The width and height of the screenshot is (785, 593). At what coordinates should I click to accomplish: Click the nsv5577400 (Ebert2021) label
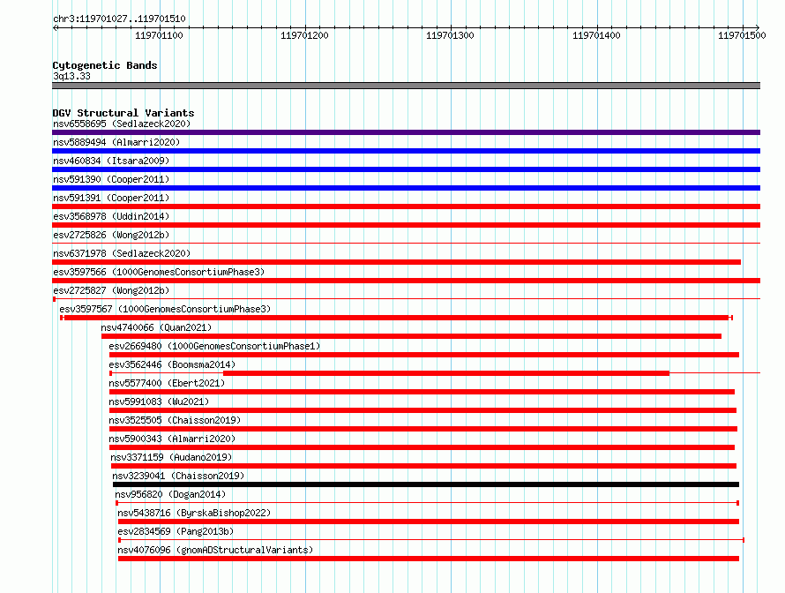[167, 383]
